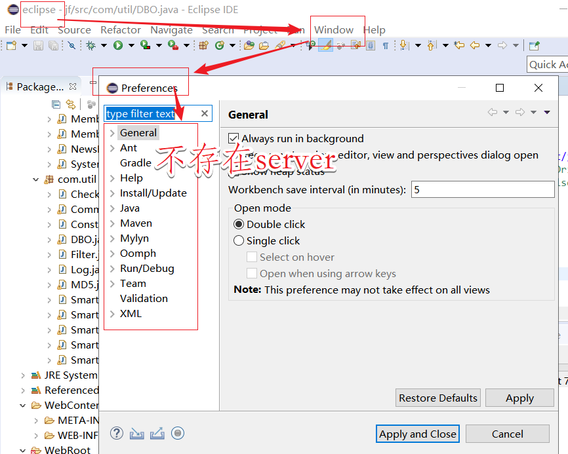
Task: Open the Run button dropdown arrow
Action: pyautogui.click(x=131, y=46)
